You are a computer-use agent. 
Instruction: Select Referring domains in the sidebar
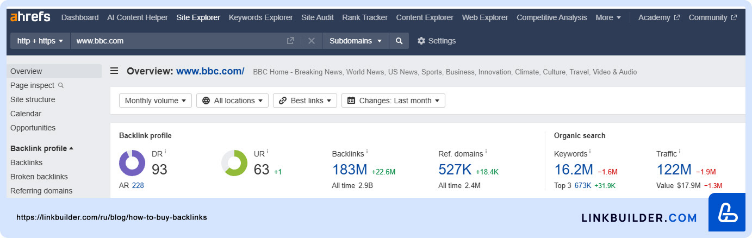point(41,191)
